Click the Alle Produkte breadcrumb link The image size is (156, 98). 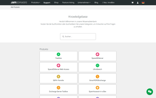pos(15,7)
